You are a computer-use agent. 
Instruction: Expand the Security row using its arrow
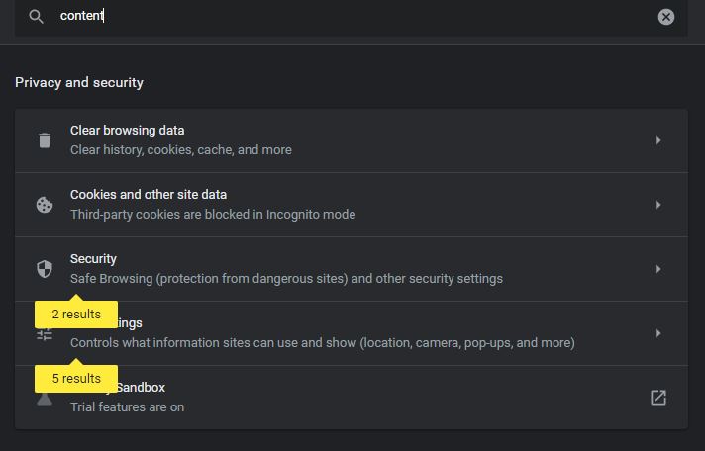pos(658,269)
